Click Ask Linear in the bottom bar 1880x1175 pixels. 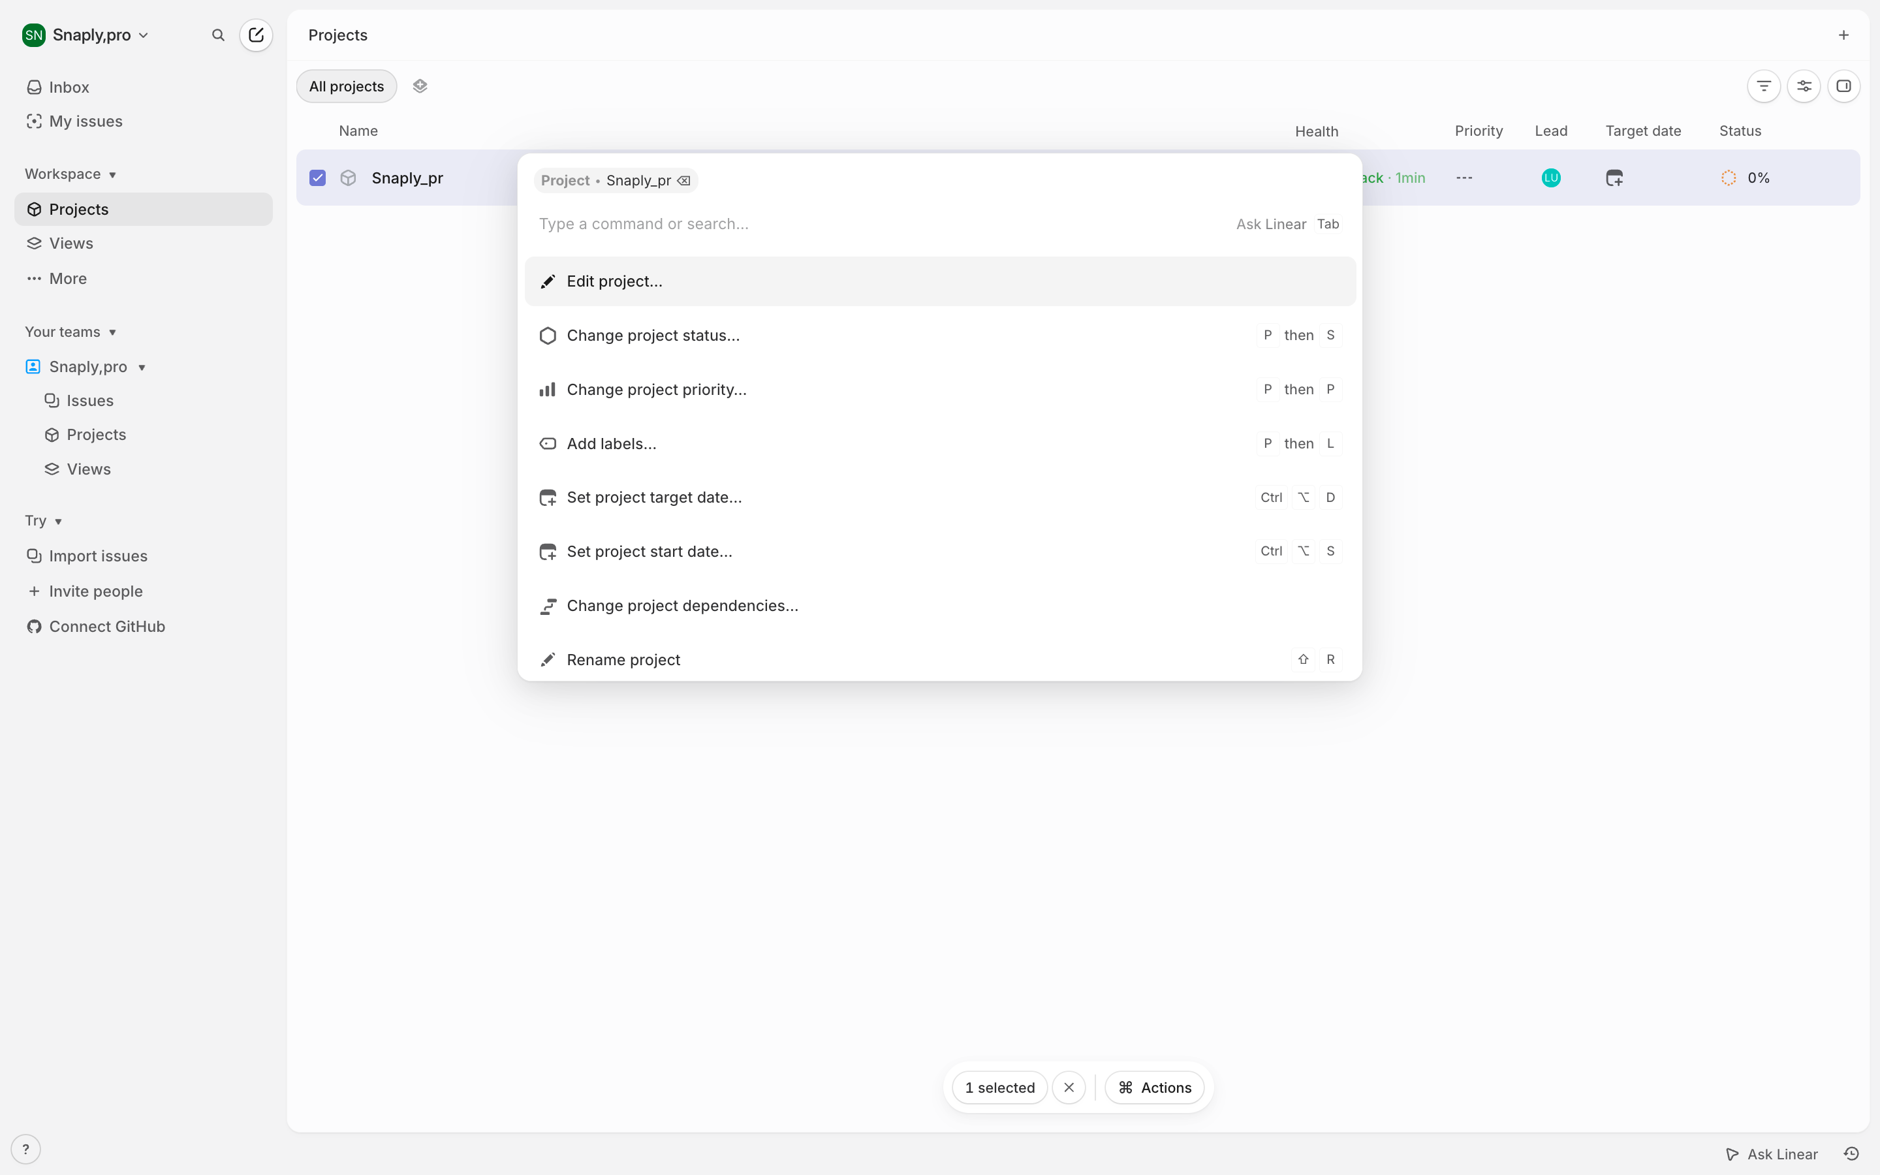coord(1771,1154)
